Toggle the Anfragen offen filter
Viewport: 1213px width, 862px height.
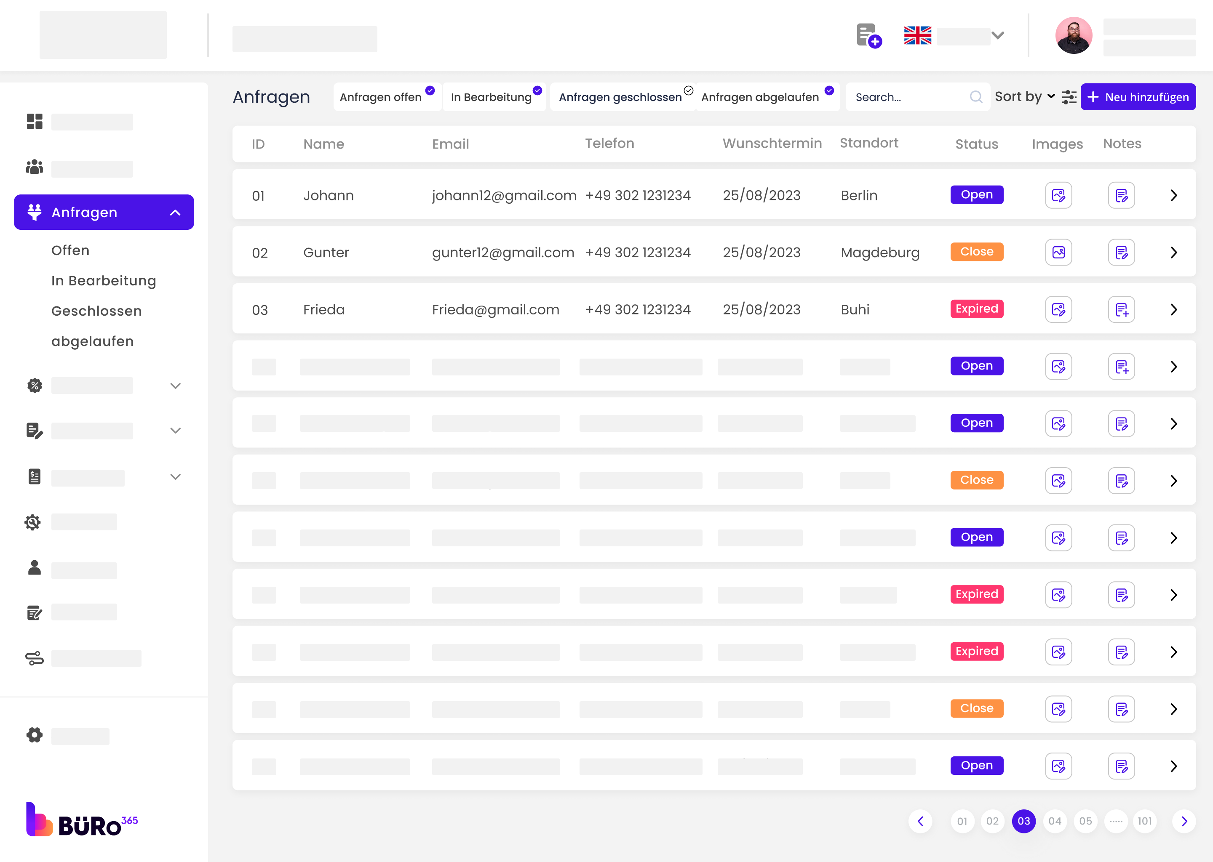[387, 97]
